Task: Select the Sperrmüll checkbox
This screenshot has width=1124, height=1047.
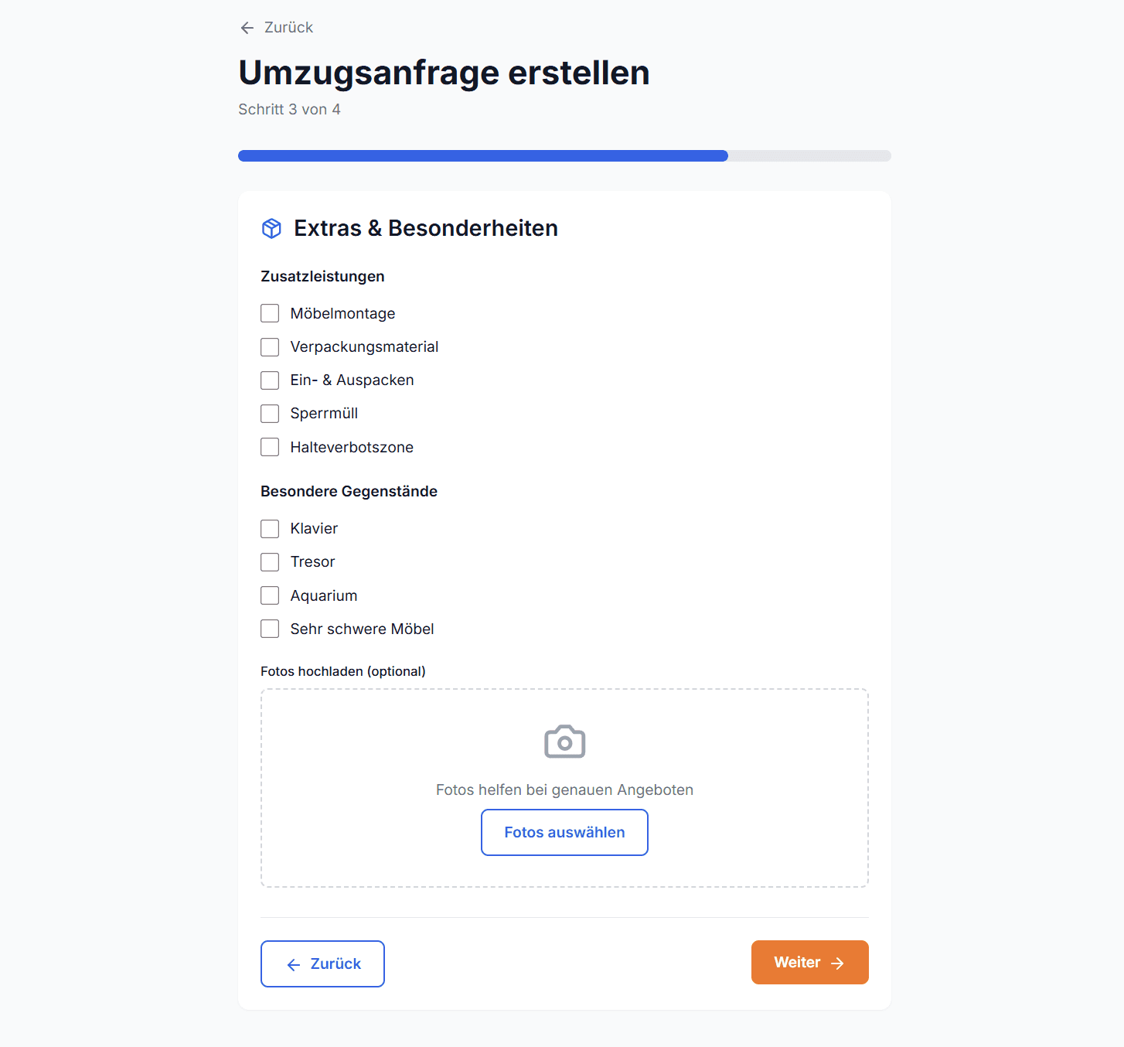Action: click(x=270, y=414)
